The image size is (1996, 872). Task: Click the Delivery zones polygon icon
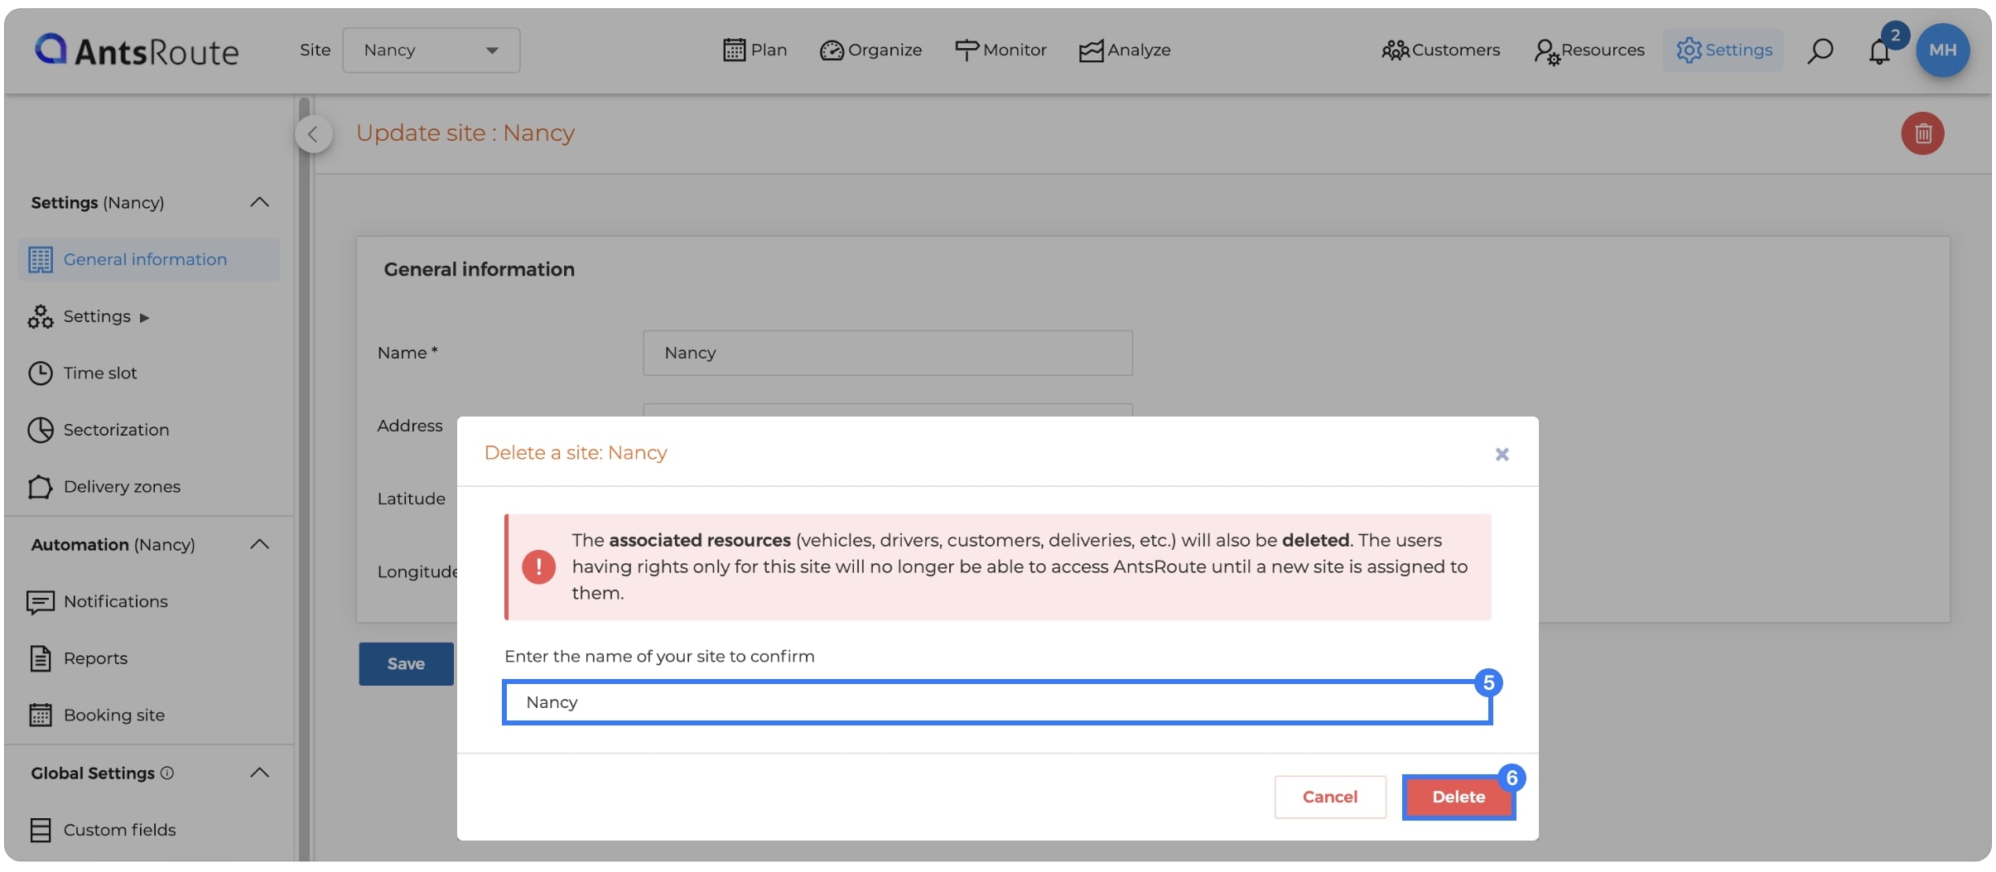click(40, 487)
